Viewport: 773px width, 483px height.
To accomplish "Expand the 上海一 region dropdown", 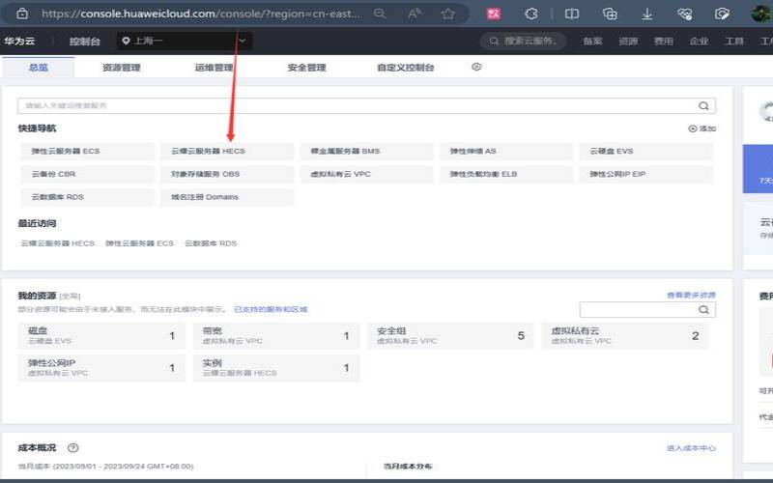I will coord(185,41).
